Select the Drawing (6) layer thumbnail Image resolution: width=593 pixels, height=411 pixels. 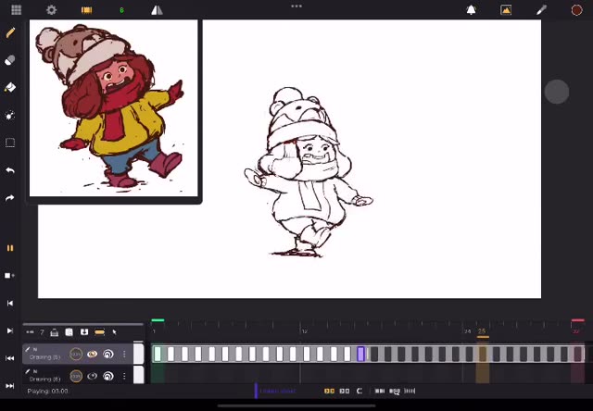pos(138,375)
